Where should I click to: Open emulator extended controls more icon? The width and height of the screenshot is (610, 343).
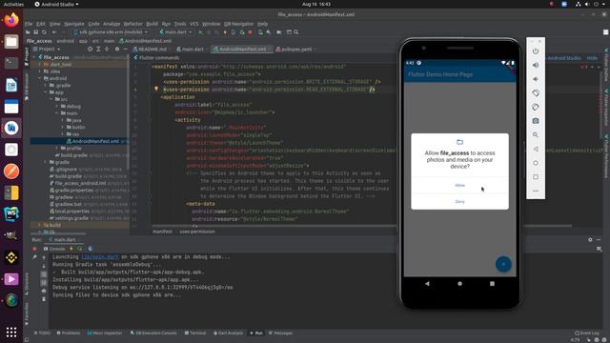(x=536, y=191)
